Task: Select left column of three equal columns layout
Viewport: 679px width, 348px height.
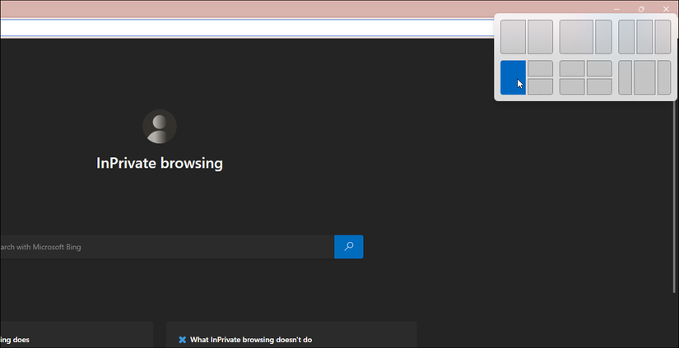Action: coord(626,37)
